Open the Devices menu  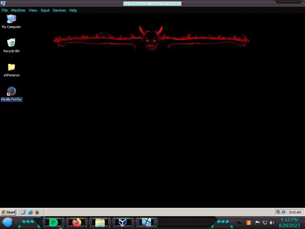tap(59, 10)
